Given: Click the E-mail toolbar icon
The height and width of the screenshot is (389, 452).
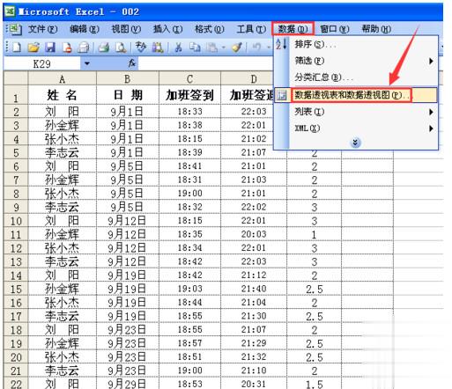Looking at the screenshot, I should 83,48.
